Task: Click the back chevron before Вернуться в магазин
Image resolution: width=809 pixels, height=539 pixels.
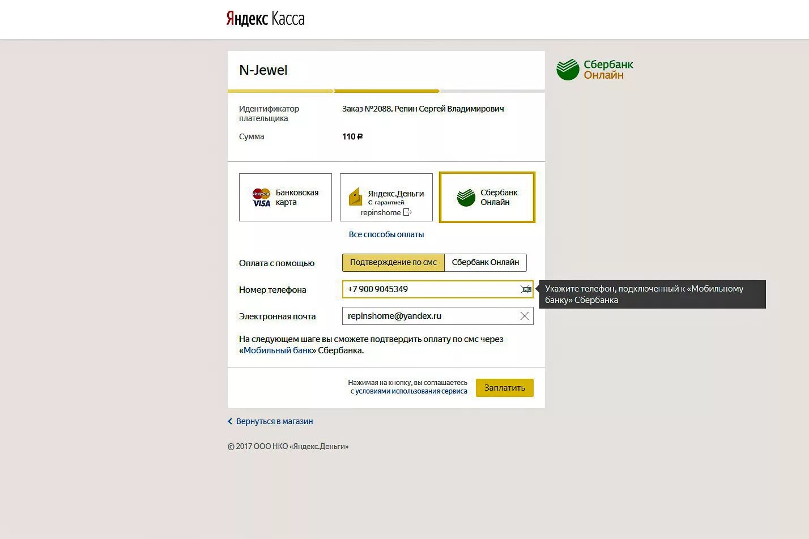Action: (230, 421)
